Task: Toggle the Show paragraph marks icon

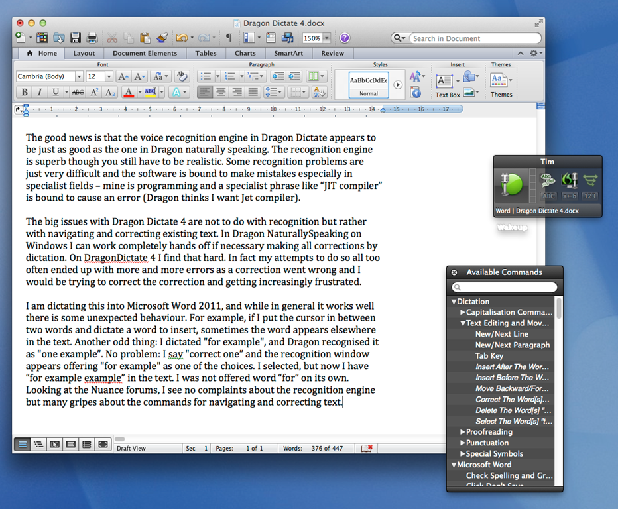Action: (x=229, y=38)
